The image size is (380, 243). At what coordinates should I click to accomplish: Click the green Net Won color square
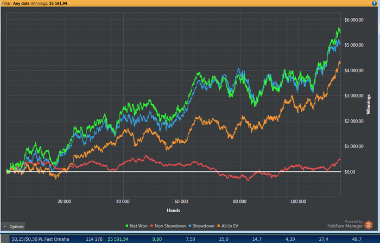coord(127,226)
